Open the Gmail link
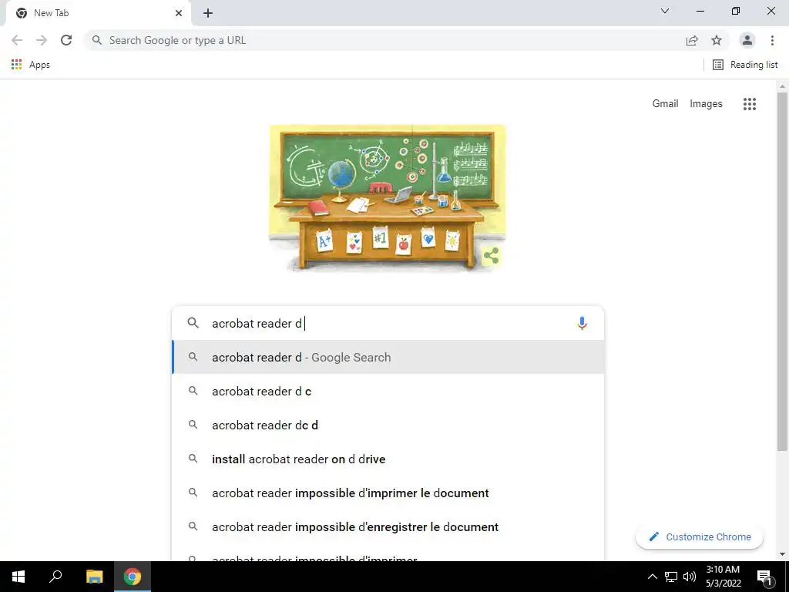 (x=665, y=104)
